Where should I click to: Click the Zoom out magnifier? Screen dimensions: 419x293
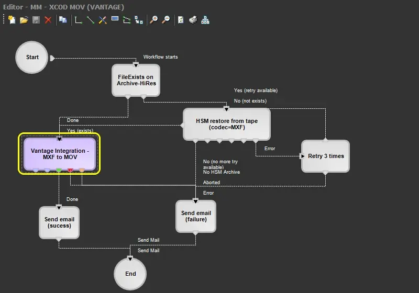coord(166,20)
